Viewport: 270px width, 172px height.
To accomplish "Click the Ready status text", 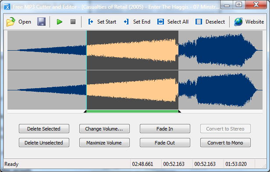I will (x=11, y=164).
